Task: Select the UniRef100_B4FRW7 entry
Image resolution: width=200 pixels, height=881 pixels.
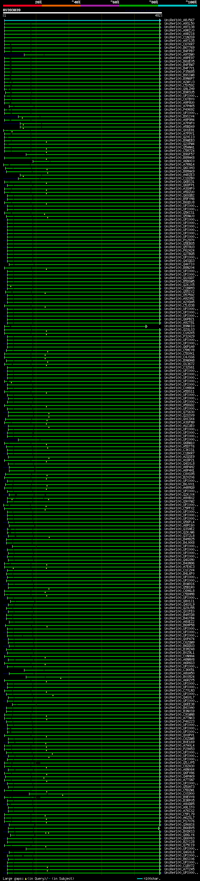Action: (x=179, y=65)
